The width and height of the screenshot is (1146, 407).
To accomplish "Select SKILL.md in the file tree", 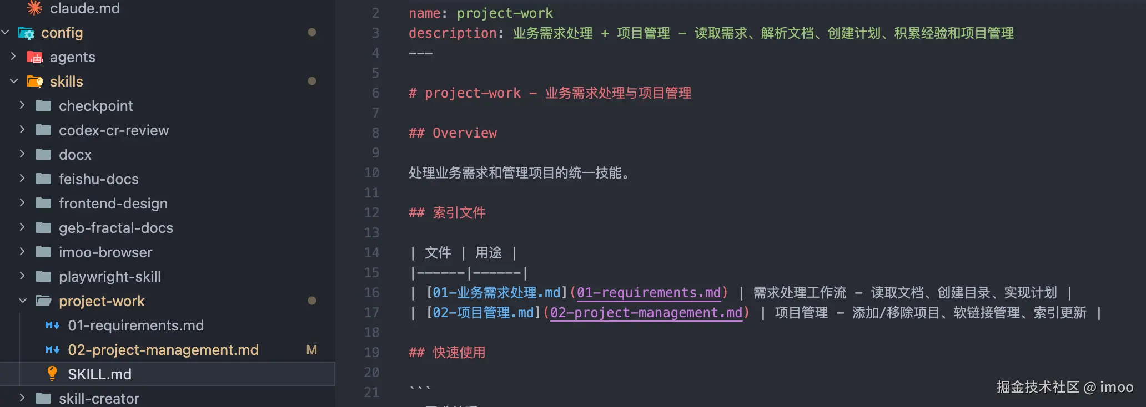I will click(x=100, y=374).
